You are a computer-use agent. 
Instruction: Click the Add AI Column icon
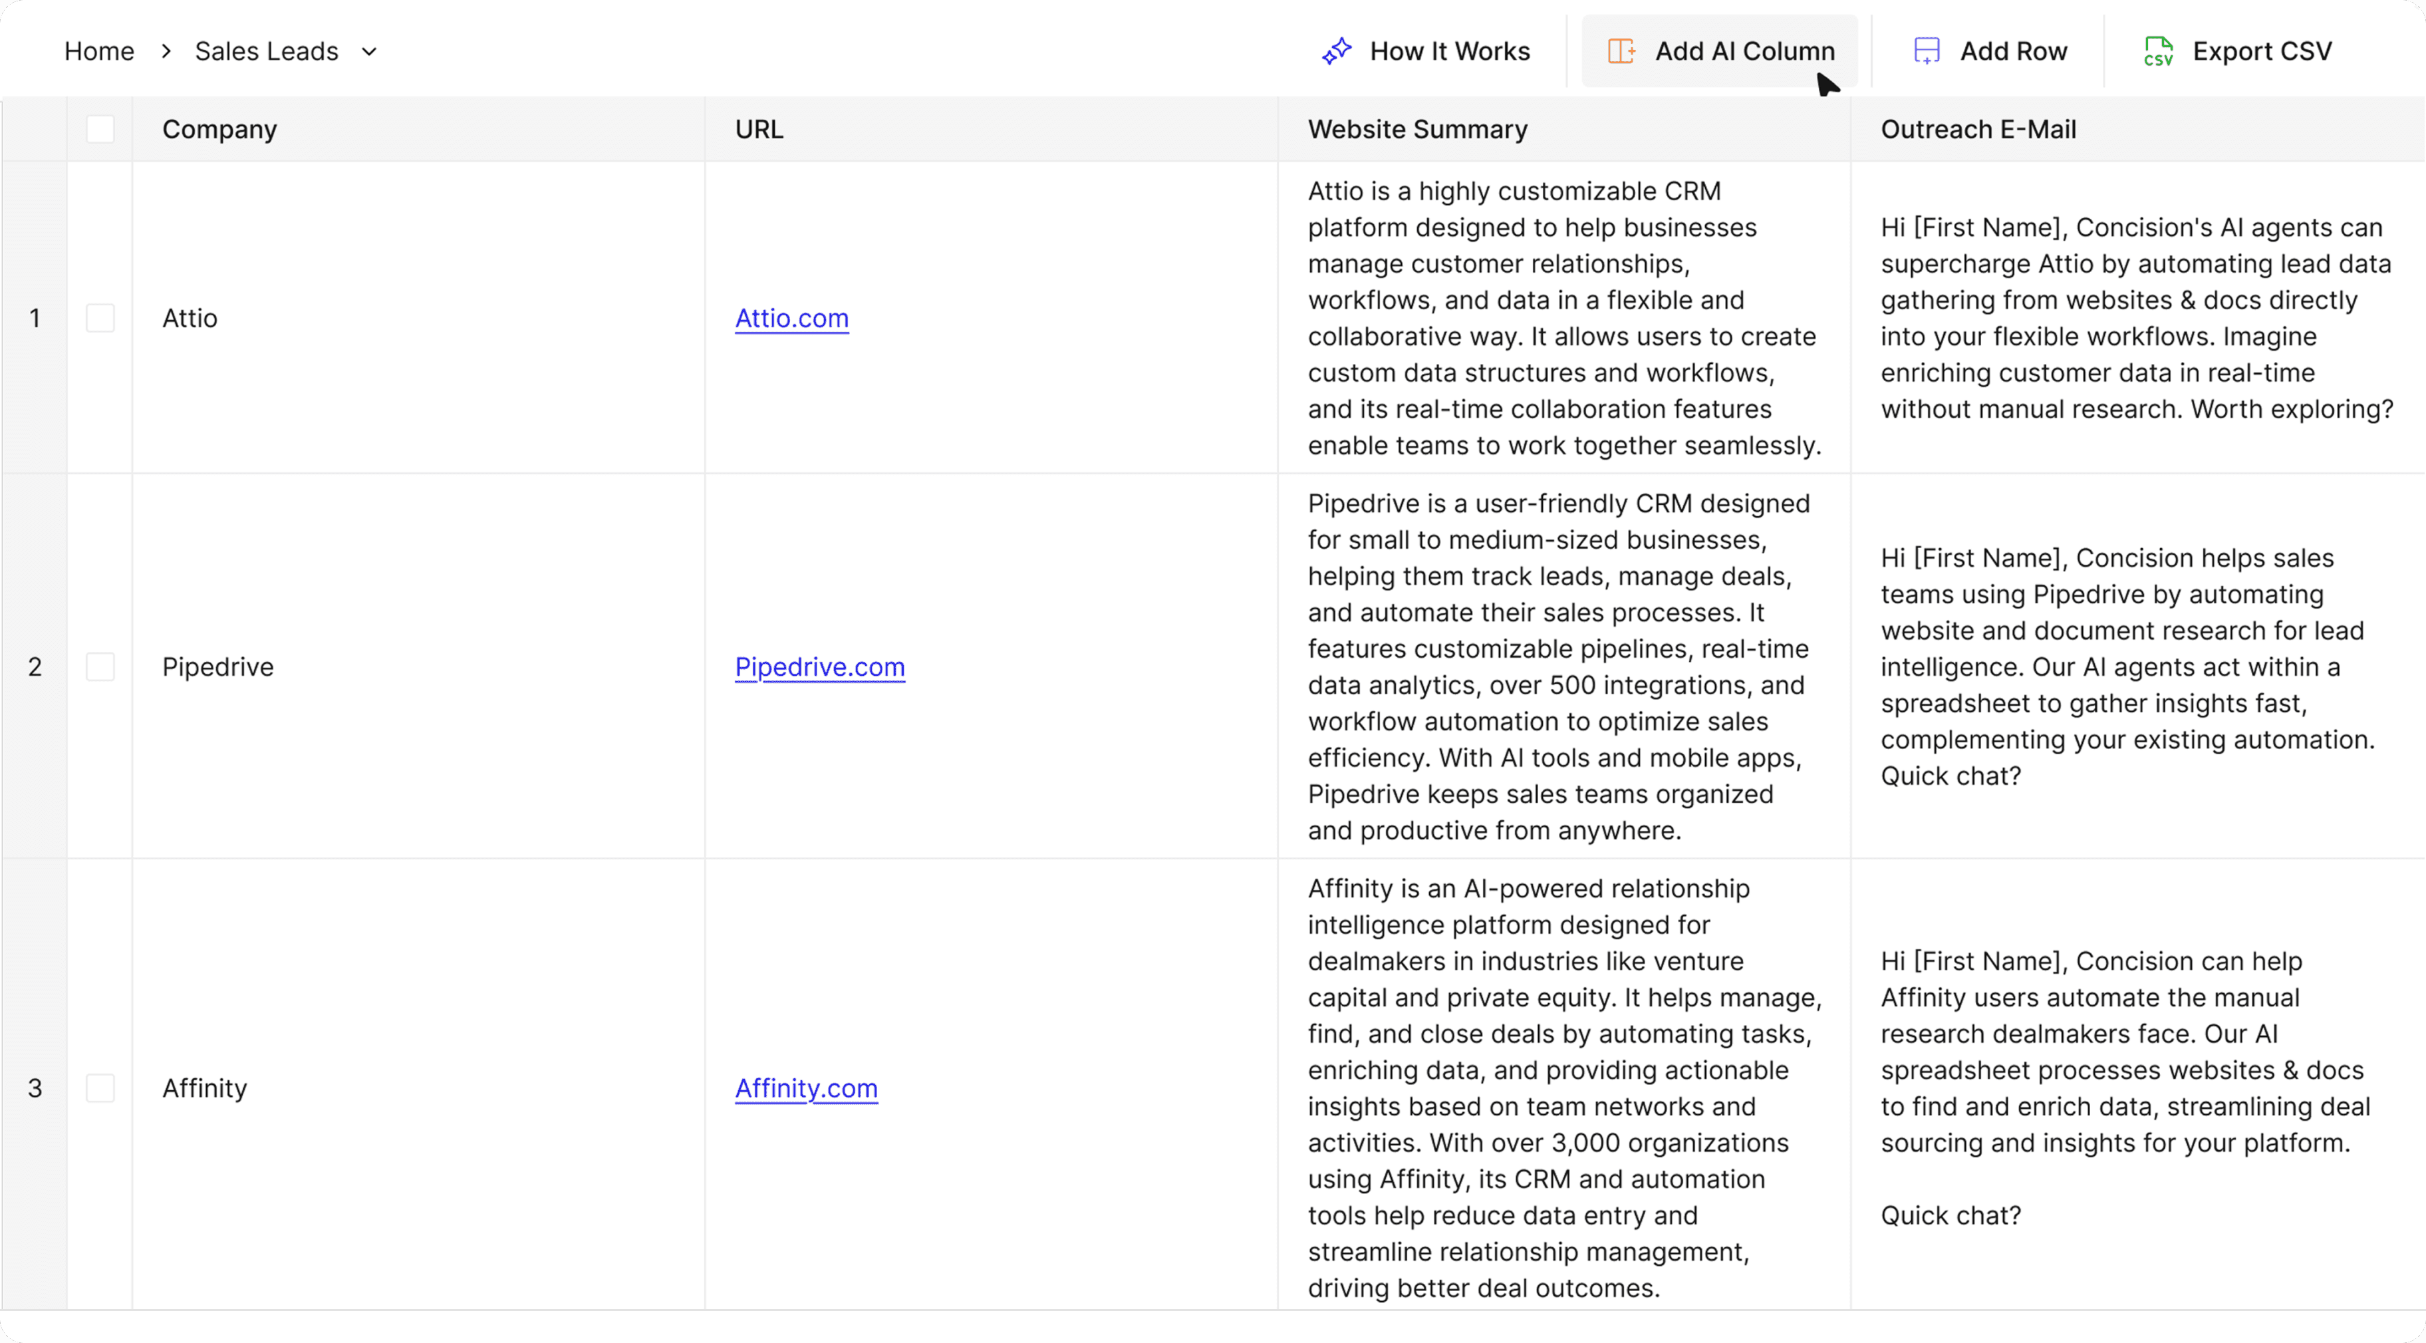[x=1621, y=51]
